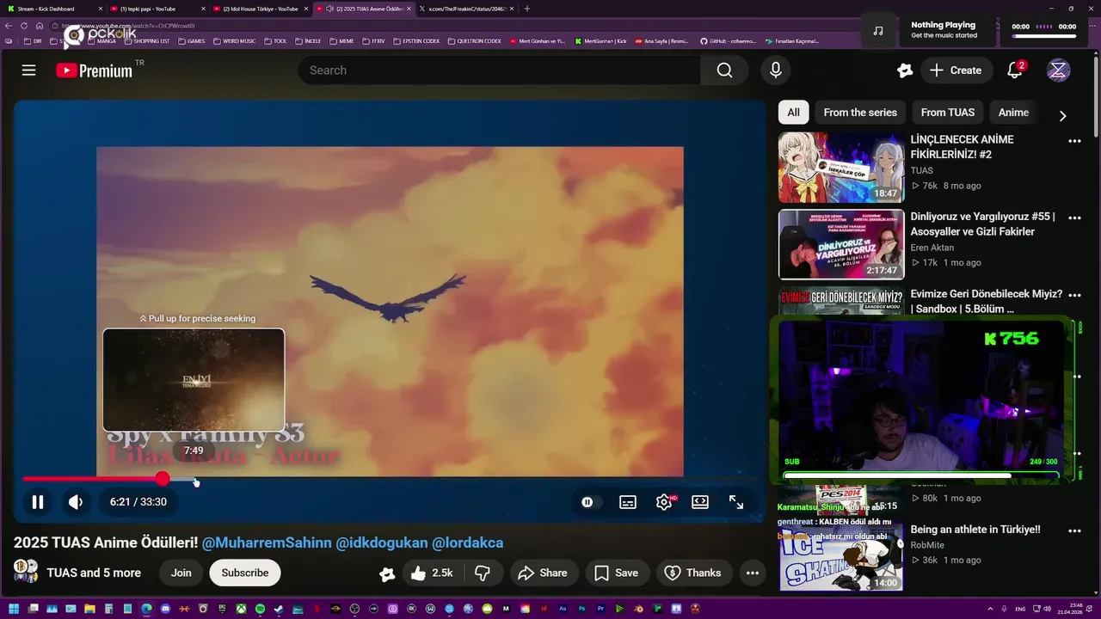Go to YouTube Premium home logo

point(95,70)
